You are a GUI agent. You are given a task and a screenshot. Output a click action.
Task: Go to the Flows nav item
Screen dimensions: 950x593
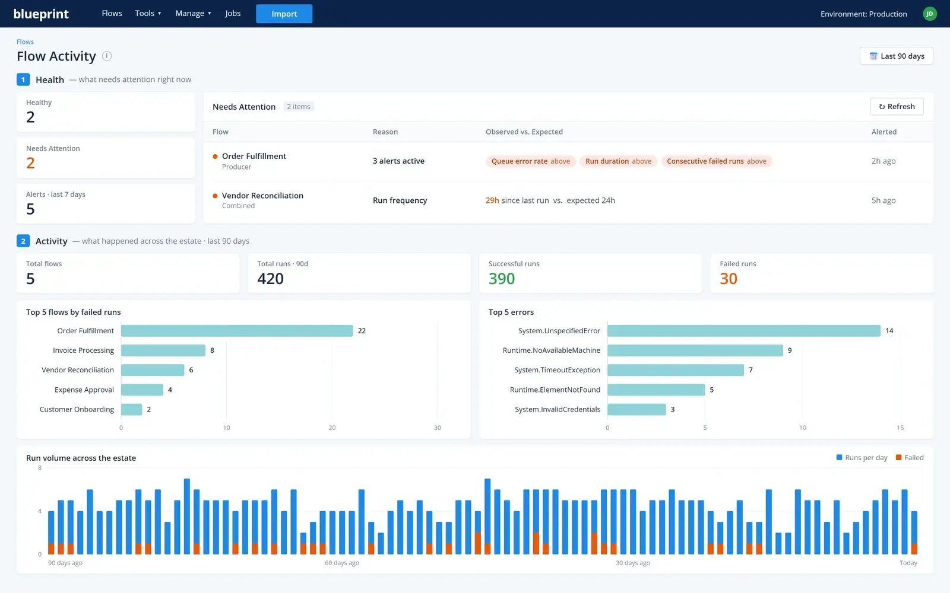112,13
